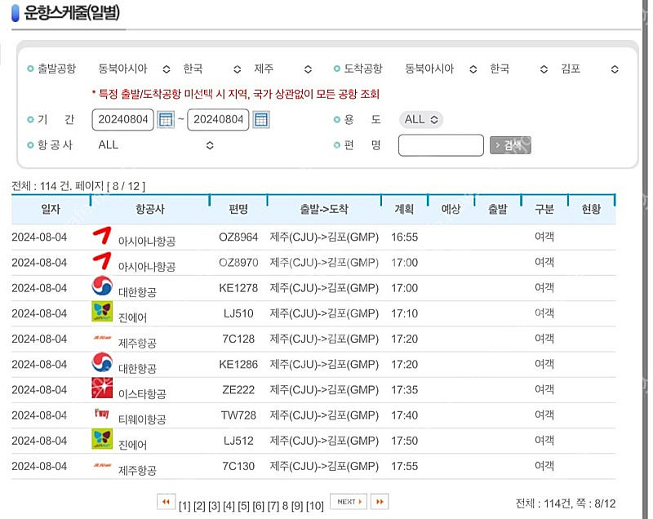Click Jin Air logo in LJ512 row
653x519 pixels.
coord(102,439)
